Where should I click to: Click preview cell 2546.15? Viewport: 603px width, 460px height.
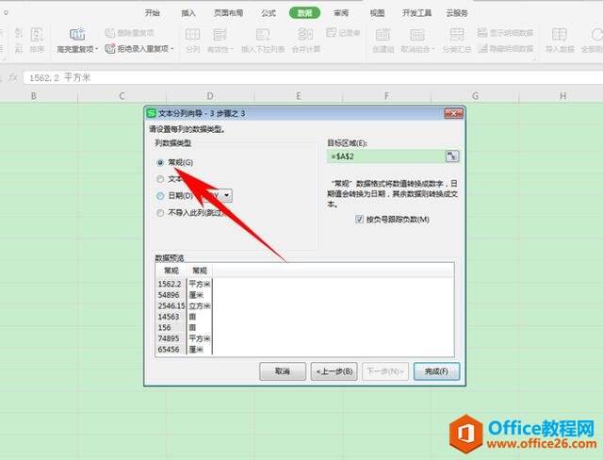pyautogui.click(x=171, y=305)
